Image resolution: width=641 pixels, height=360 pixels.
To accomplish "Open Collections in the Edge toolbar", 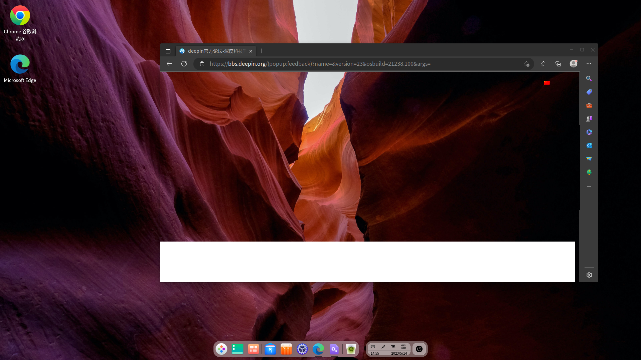I will click(558, 64).
